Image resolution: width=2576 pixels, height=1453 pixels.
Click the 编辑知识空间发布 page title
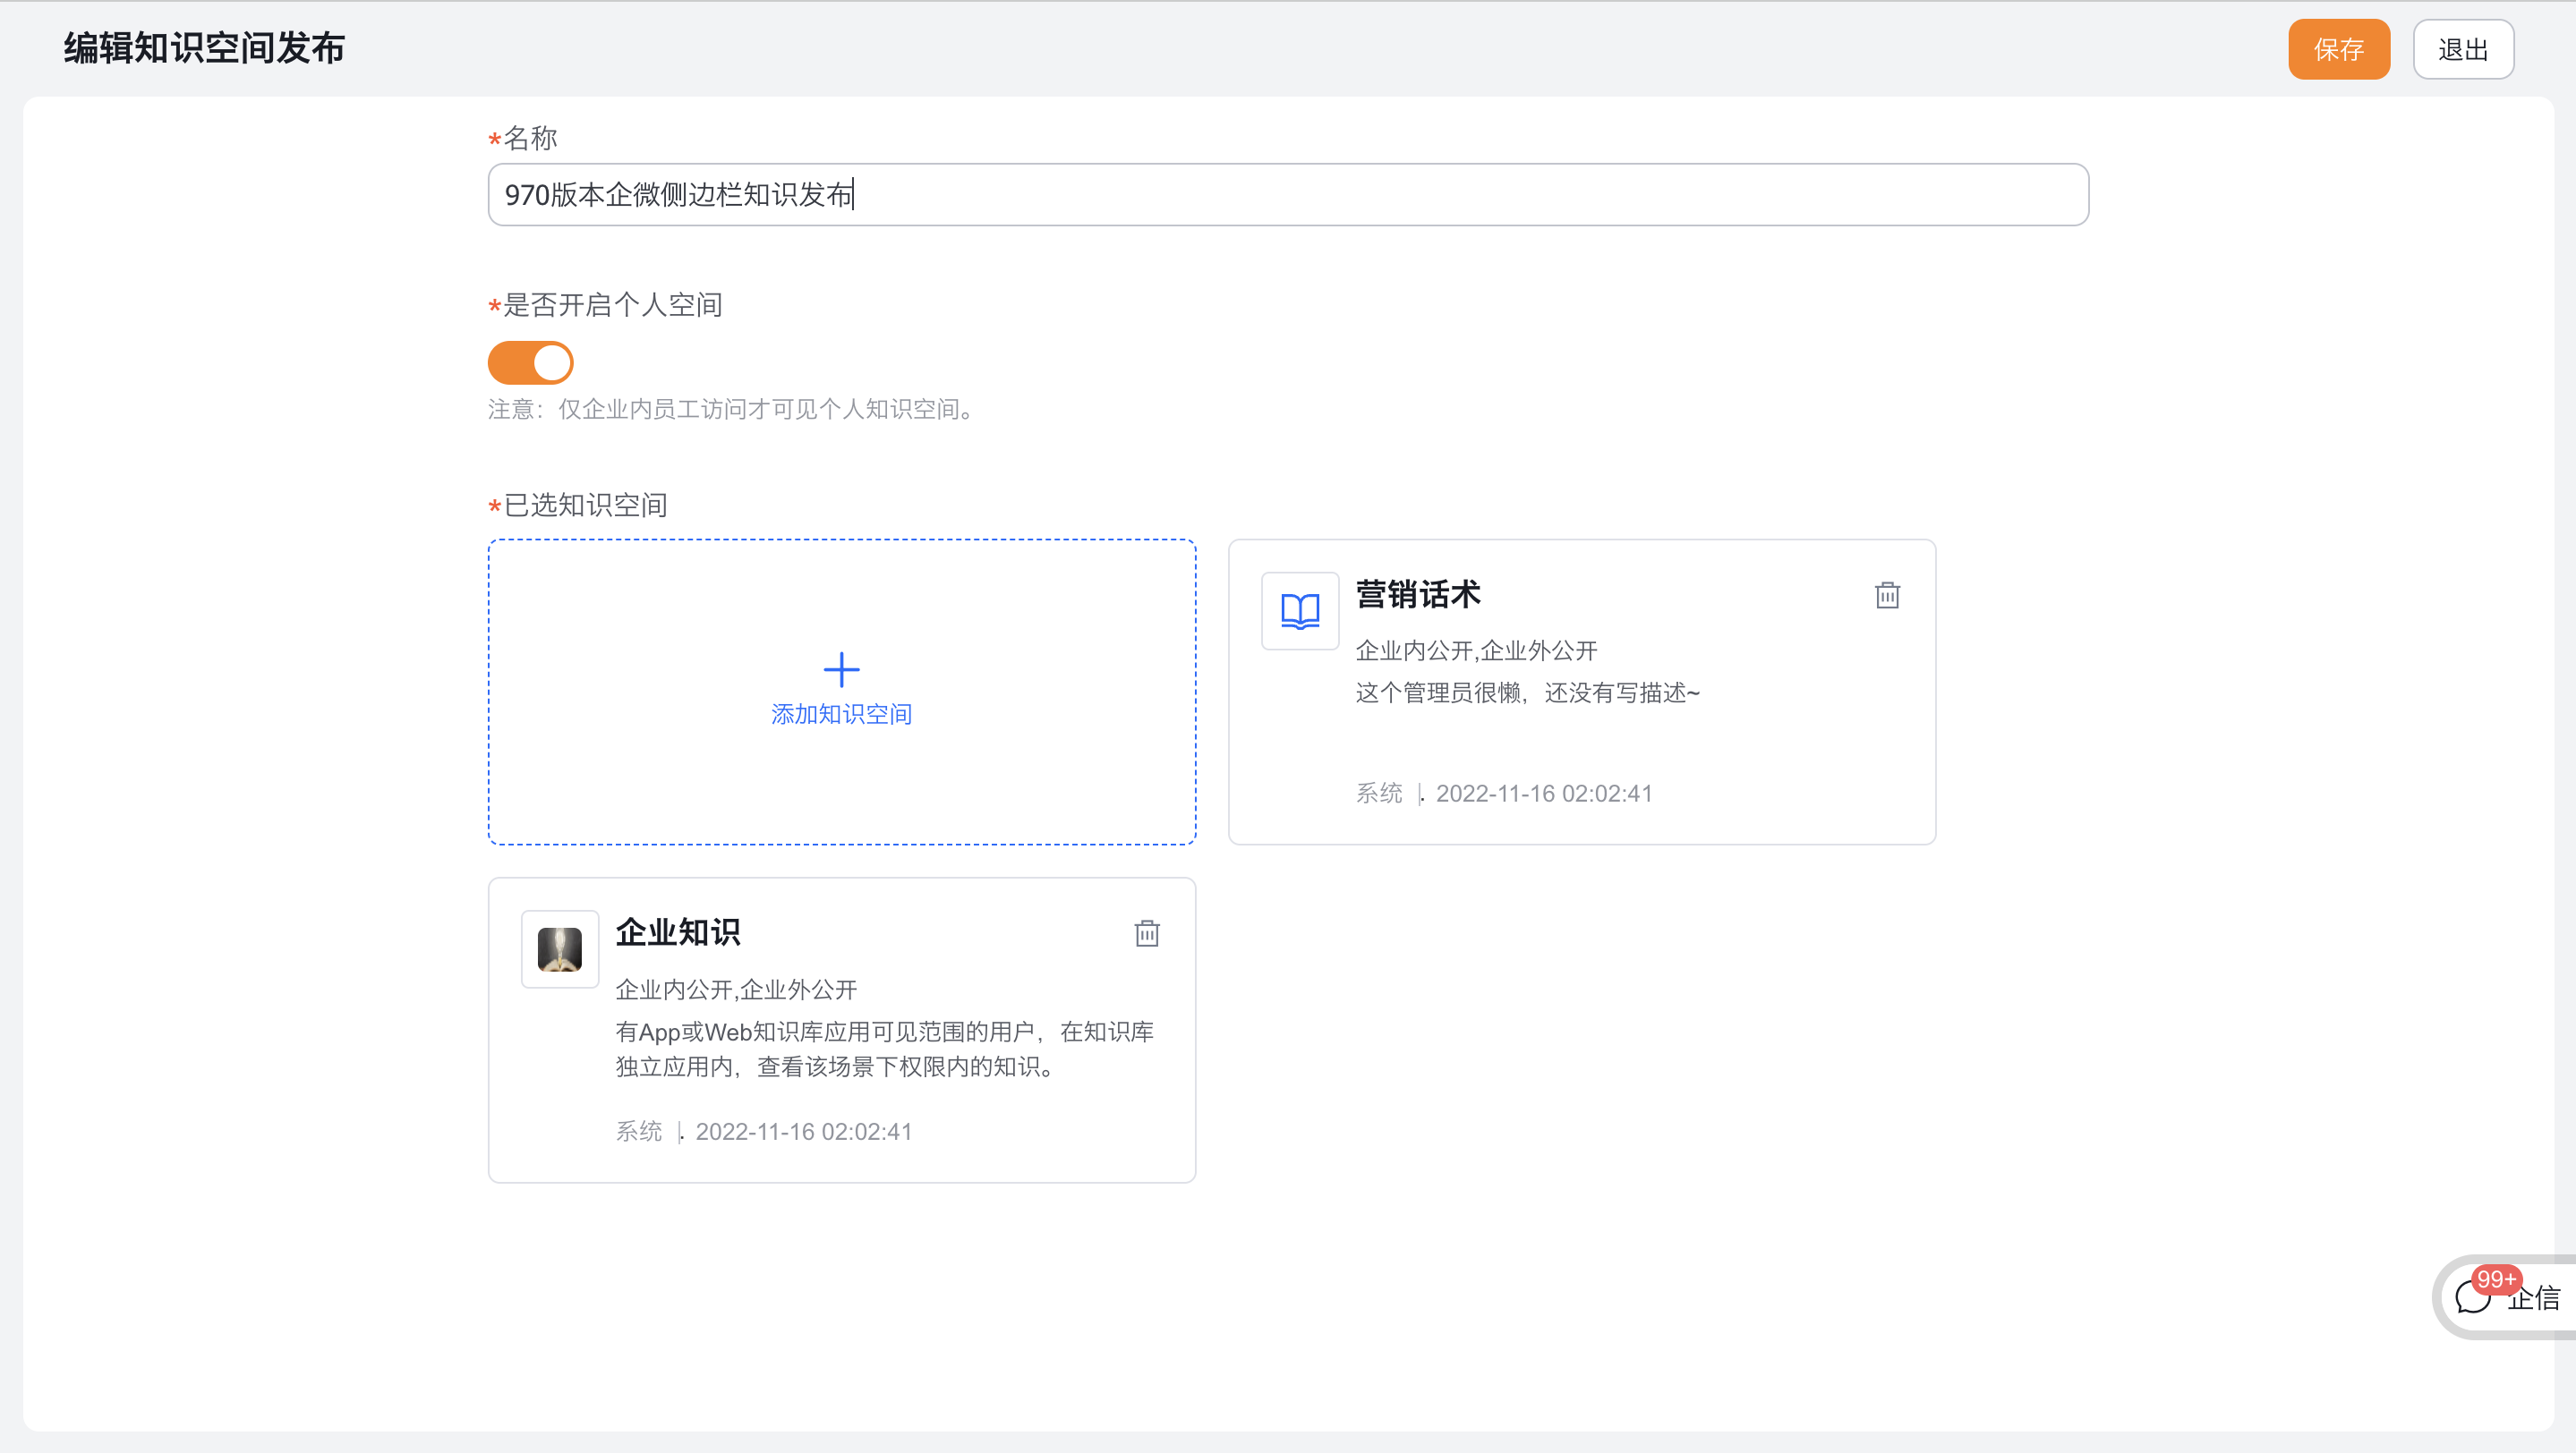[204, 48]
